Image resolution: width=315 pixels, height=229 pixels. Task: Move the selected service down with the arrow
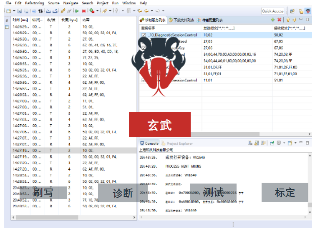click(294, 20)
